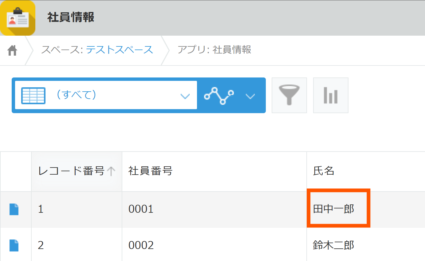Click the 社員番号 column header

[151, 171]
